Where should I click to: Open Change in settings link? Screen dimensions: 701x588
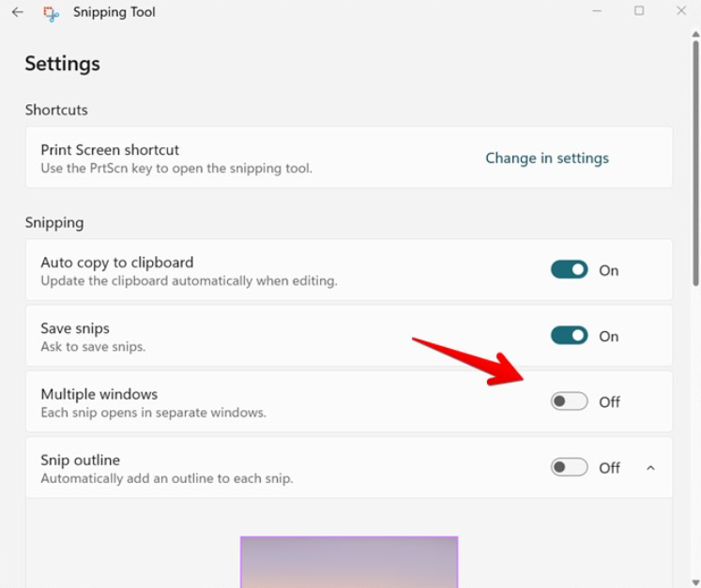pos(547,158)
